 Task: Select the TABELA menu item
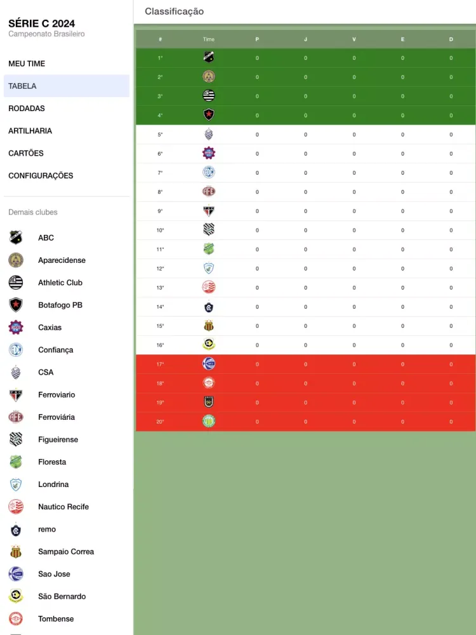pos(22,86)
